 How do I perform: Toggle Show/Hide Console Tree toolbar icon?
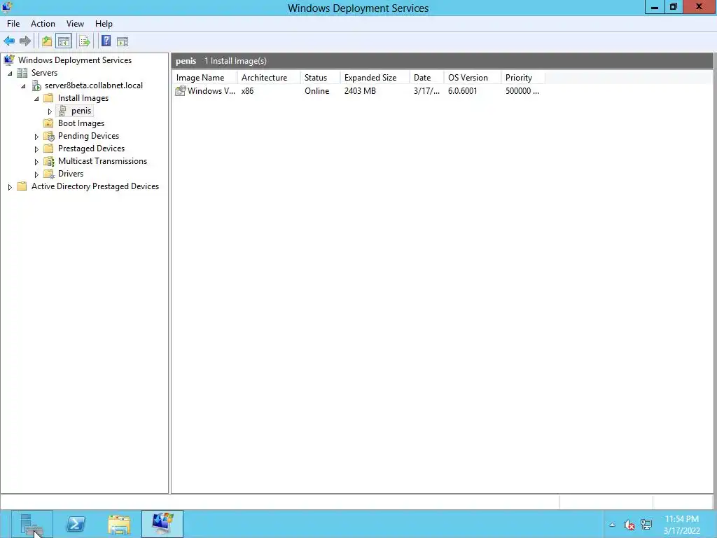[x=64, y=41]
